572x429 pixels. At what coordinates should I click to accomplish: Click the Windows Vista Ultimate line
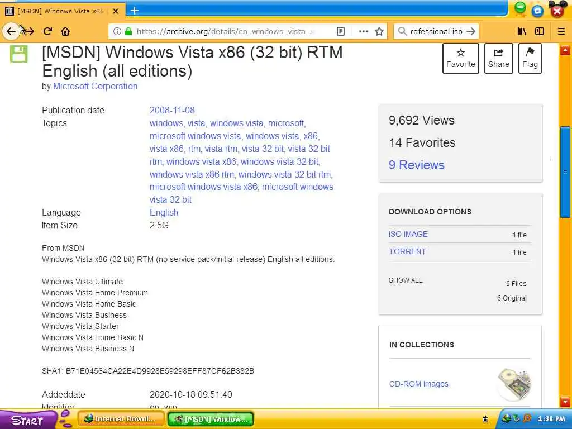pyautogui.click(x=83, y=282)
